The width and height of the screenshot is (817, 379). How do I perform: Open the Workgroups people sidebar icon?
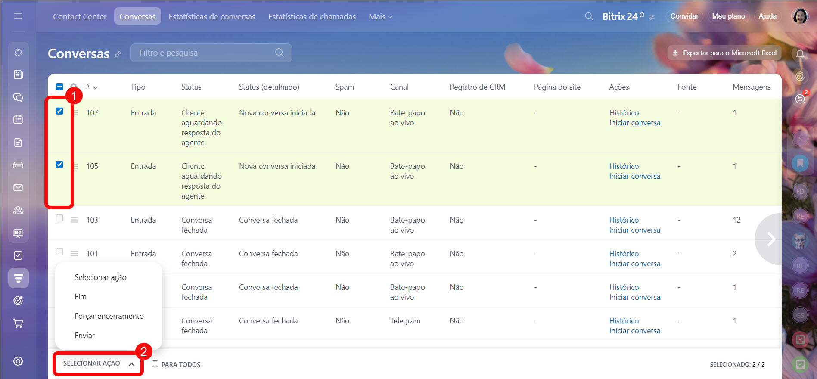point(18,210)
